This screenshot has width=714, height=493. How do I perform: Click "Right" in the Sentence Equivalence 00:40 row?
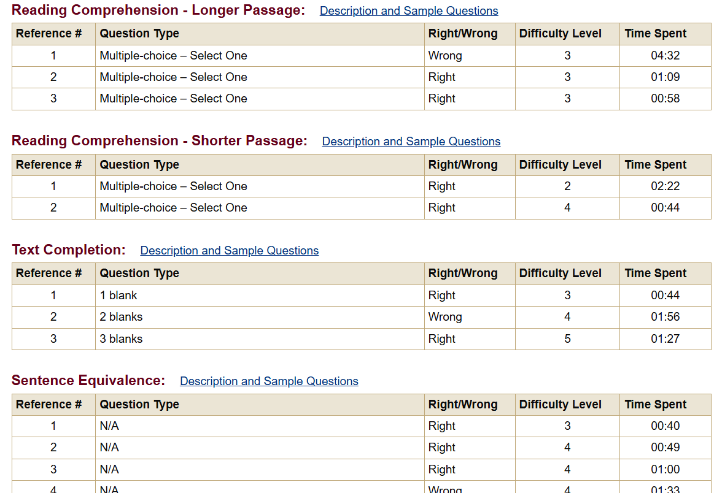click(x=441, y=426)
